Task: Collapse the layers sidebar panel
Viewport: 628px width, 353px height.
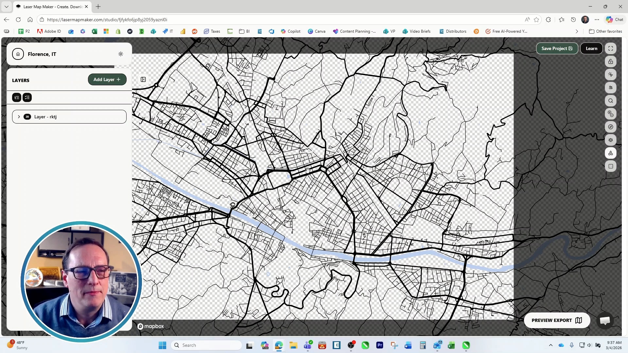Action: [x=143, y=79]
